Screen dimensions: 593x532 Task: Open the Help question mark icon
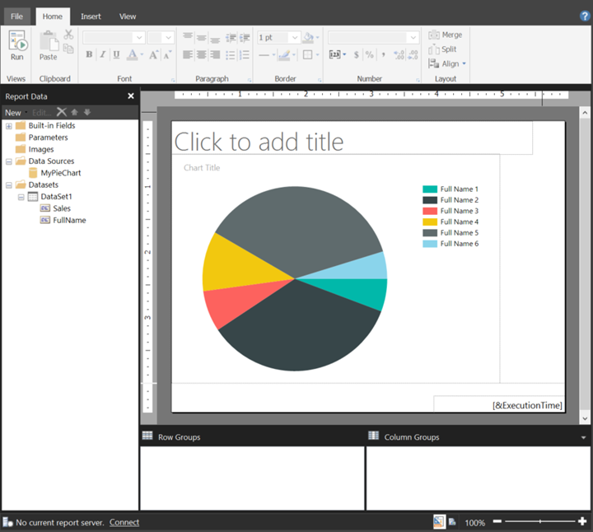(584, 15)
